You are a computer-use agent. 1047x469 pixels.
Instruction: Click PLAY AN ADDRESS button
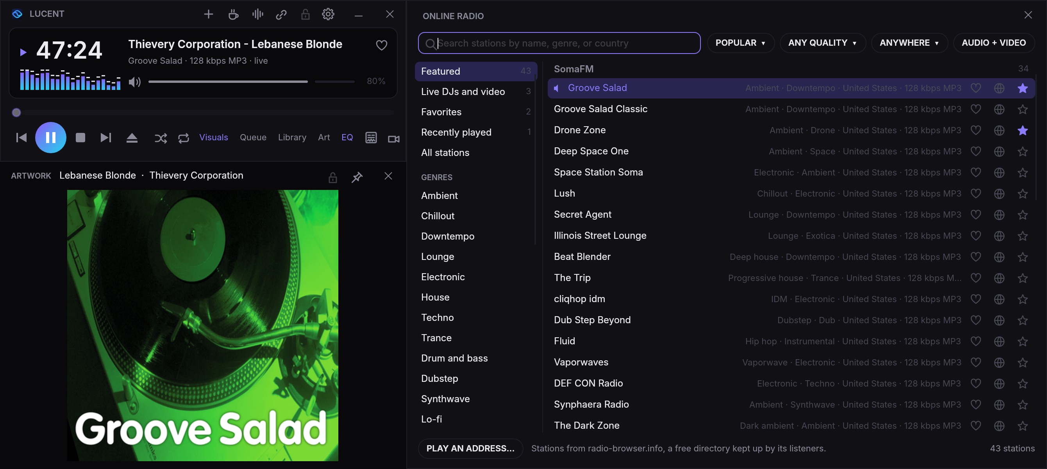[470, 448]
